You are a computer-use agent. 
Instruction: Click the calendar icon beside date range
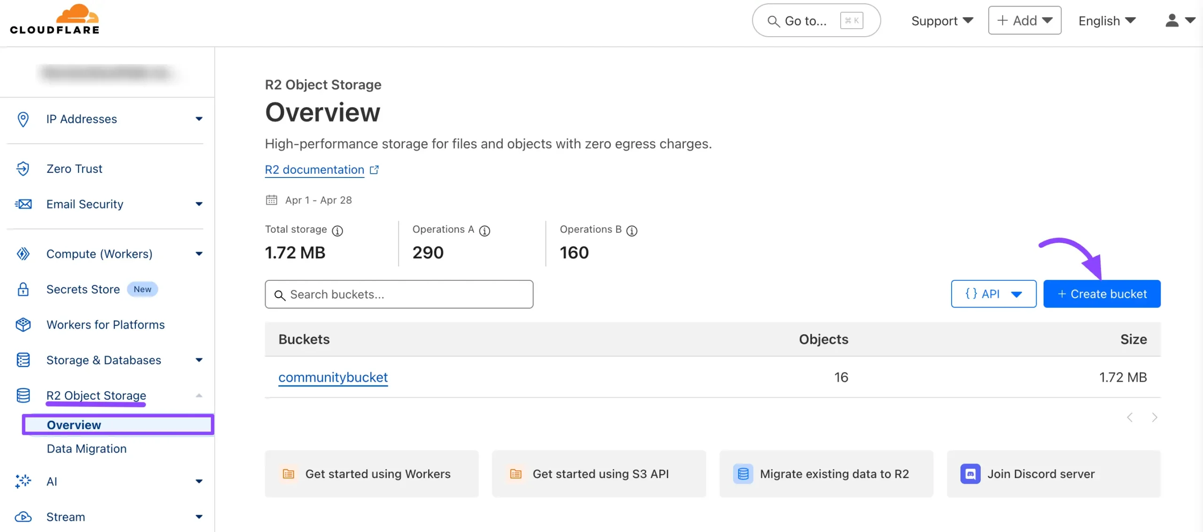tap(272, 200)
